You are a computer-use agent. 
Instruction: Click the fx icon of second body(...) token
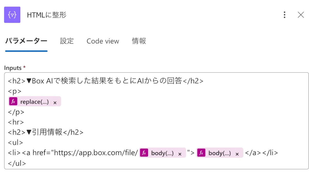(201, 153)
